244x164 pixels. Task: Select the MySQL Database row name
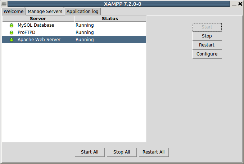click(36, 25)
